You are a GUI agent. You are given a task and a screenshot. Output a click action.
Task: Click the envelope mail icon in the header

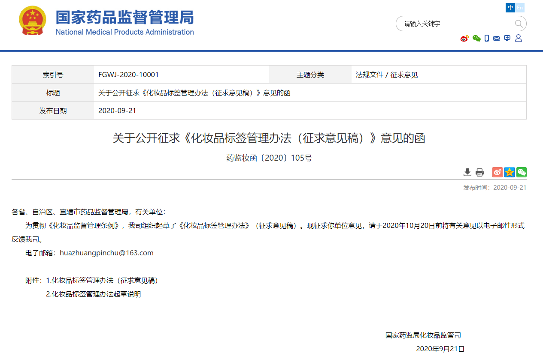(497, 39)
